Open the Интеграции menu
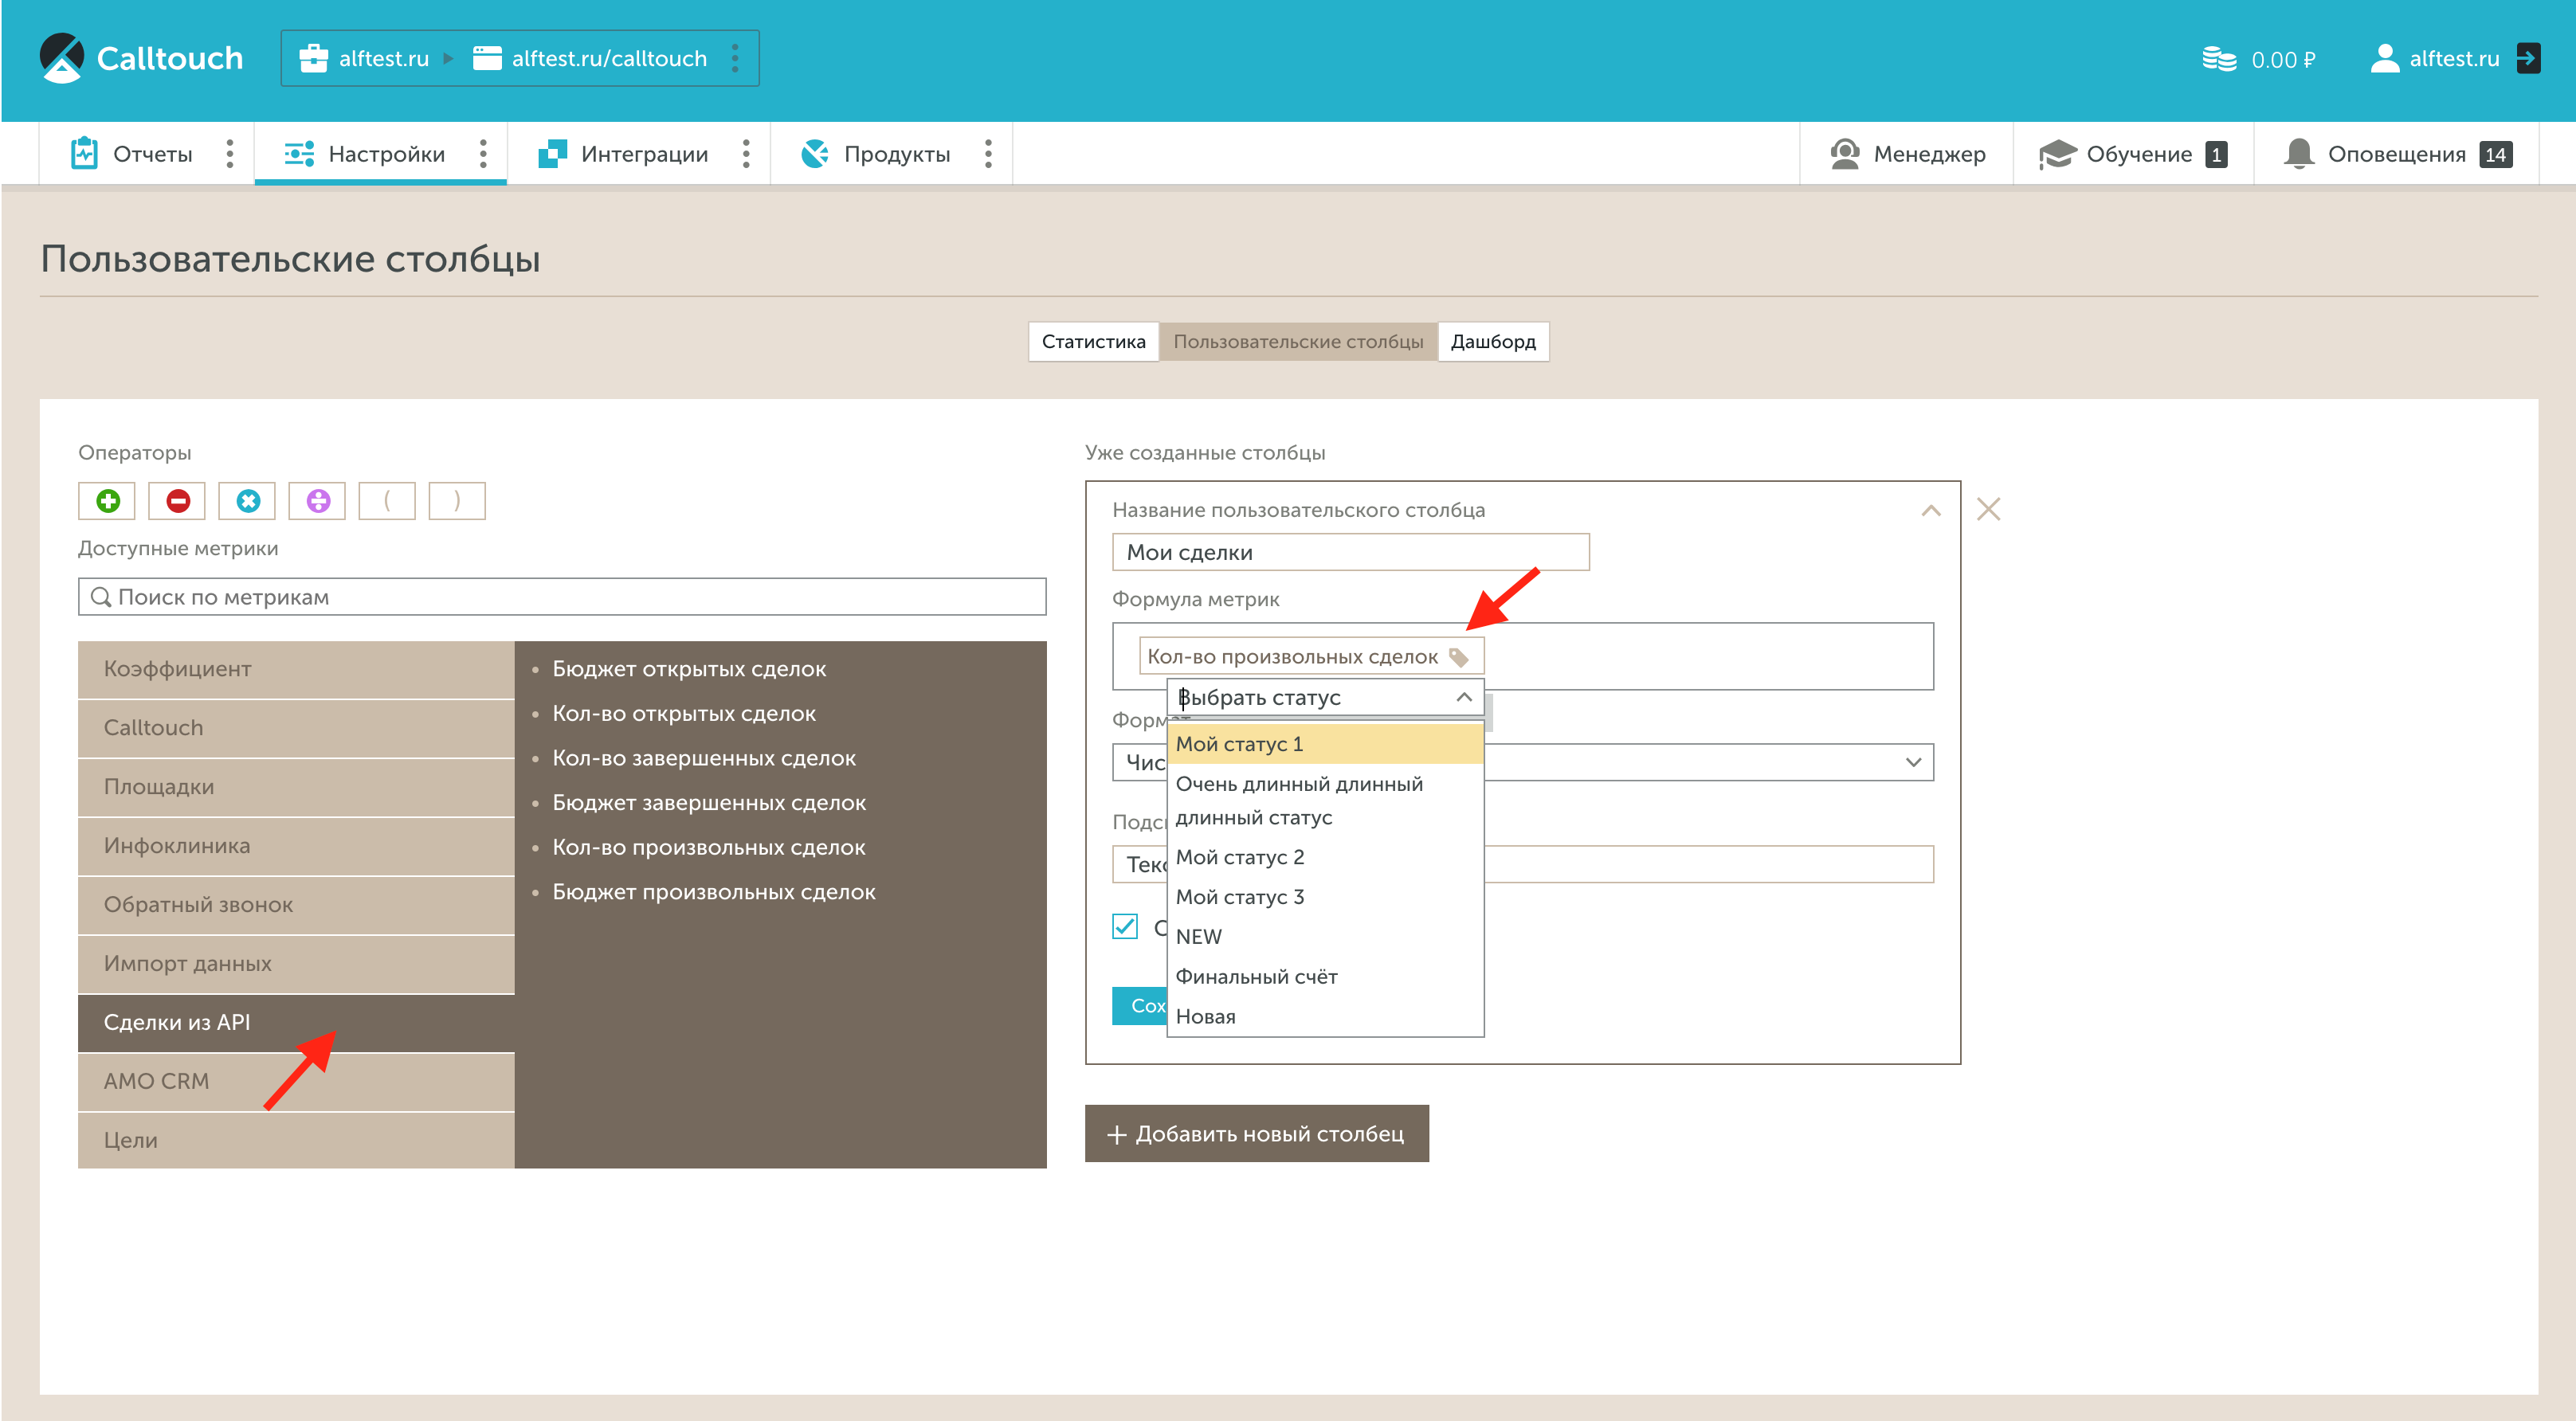 tap(644, 154)
